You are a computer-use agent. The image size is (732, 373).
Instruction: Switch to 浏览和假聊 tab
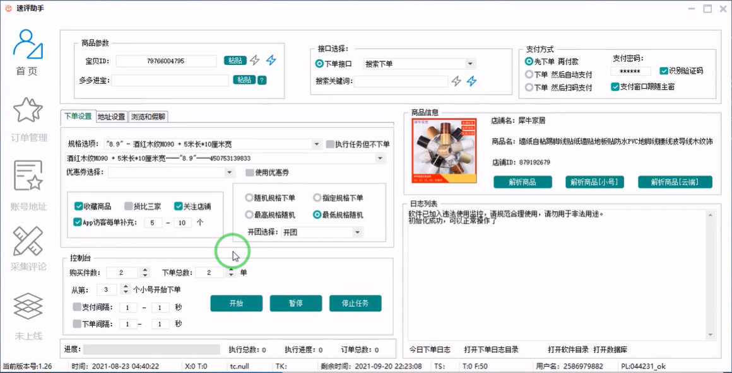148,117
